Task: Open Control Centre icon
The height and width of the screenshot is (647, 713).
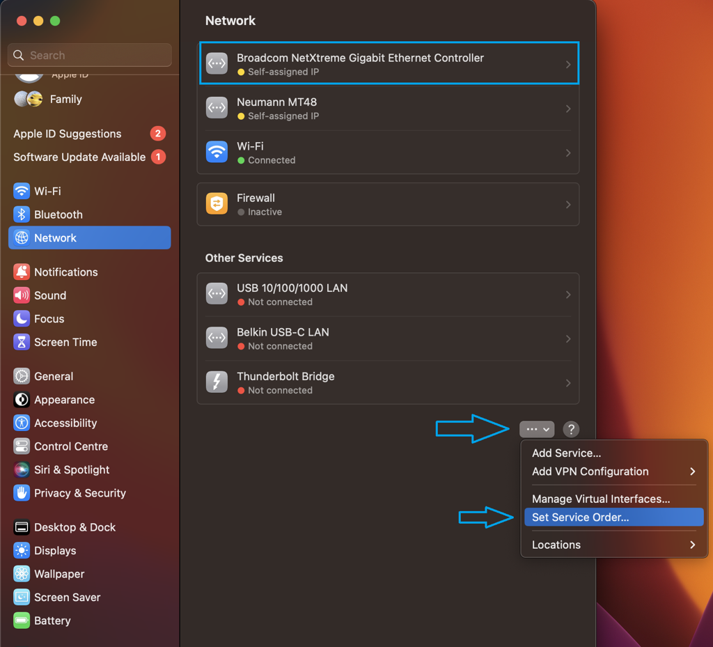Action: (x=22, y=446)
